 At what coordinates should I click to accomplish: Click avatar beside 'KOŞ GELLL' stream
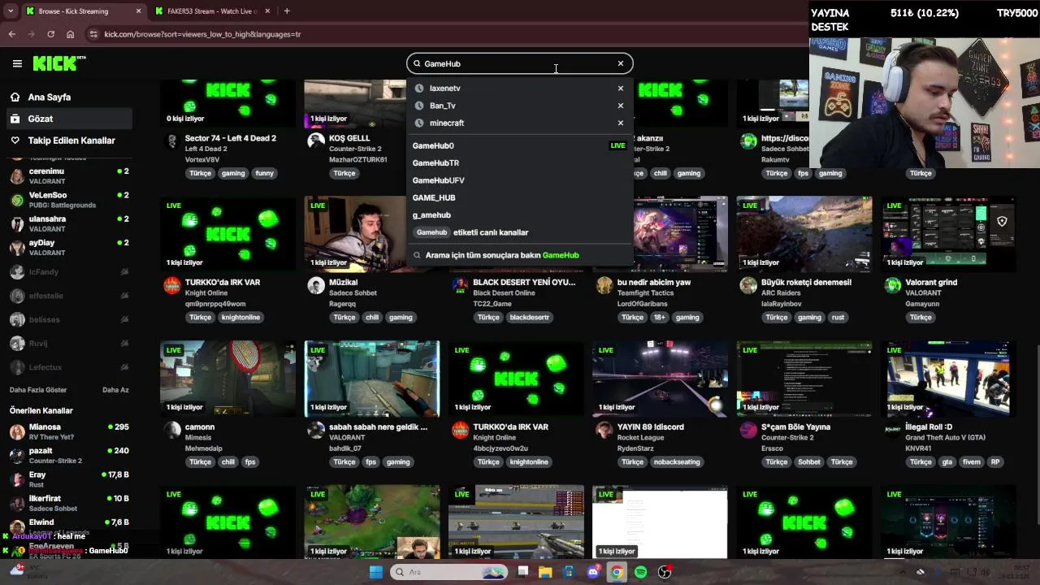pos(316,141)
